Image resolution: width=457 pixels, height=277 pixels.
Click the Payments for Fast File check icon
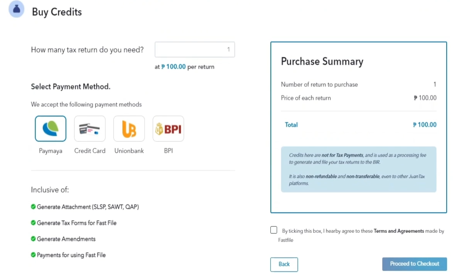[x=33, y=255]
